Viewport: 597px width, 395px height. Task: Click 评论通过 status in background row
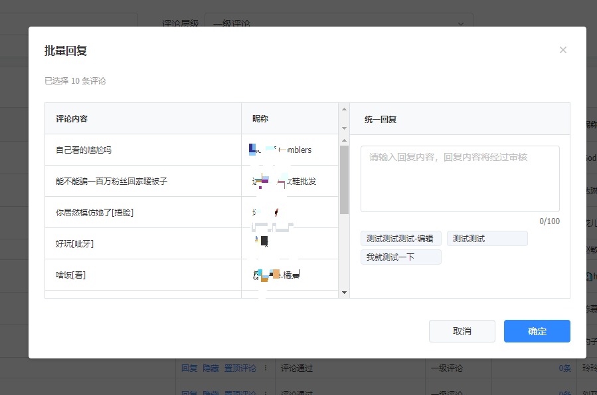coord(297,368)
